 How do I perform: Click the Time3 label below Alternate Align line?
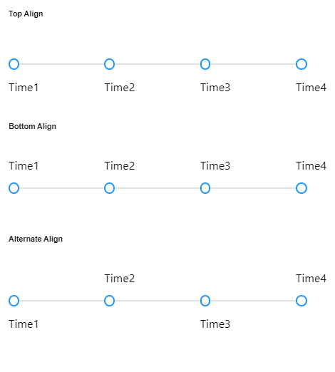pos(215,324)
